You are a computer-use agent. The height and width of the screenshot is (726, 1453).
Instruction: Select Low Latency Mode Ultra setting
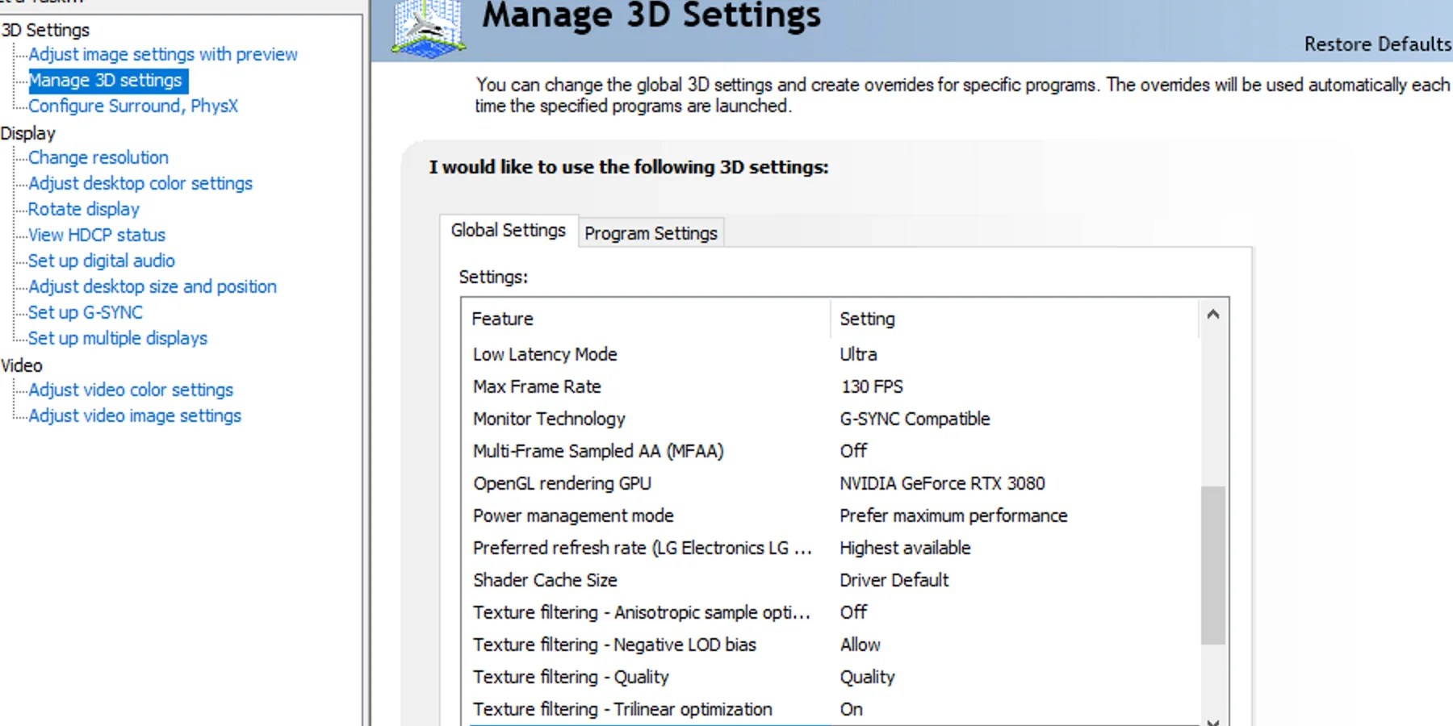pos(858,355)
